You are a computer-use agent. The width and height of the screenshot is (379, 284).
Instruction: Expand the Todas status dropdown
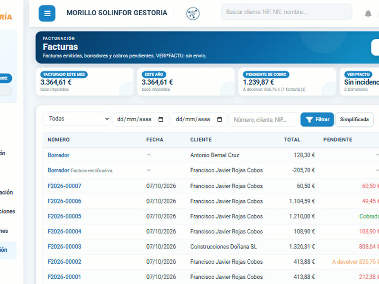click(x=77, y=119)
